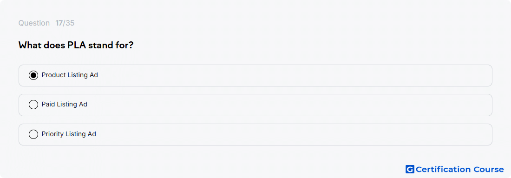Click the gray "Question" label
Screen dimensions: 511x178
(x=34, y=23)
